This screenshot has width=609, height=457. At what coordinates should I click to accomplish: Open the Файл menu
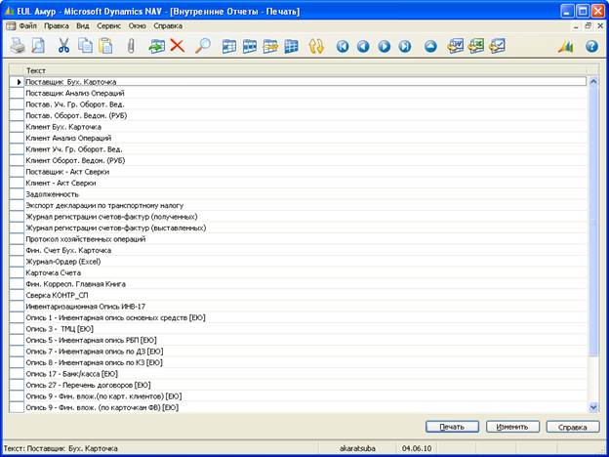27,25
